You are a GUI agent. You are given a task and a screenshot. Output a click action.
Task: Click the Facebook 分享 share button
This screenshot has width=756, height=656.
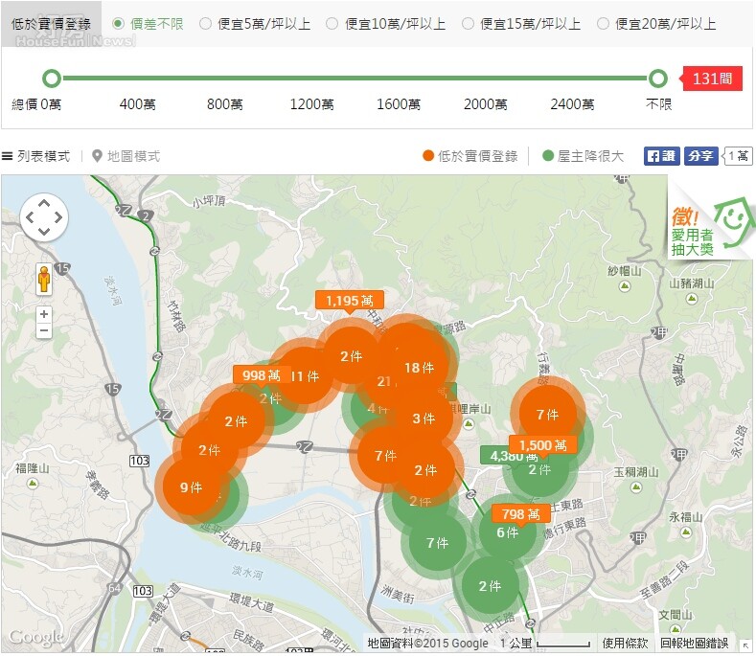(701, 156)
